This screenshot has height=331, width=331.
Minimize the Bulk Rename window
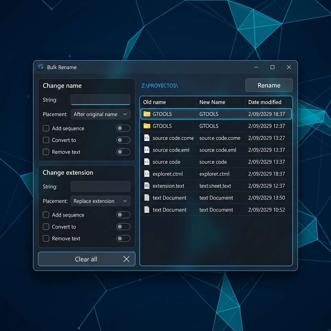[256, 67]
